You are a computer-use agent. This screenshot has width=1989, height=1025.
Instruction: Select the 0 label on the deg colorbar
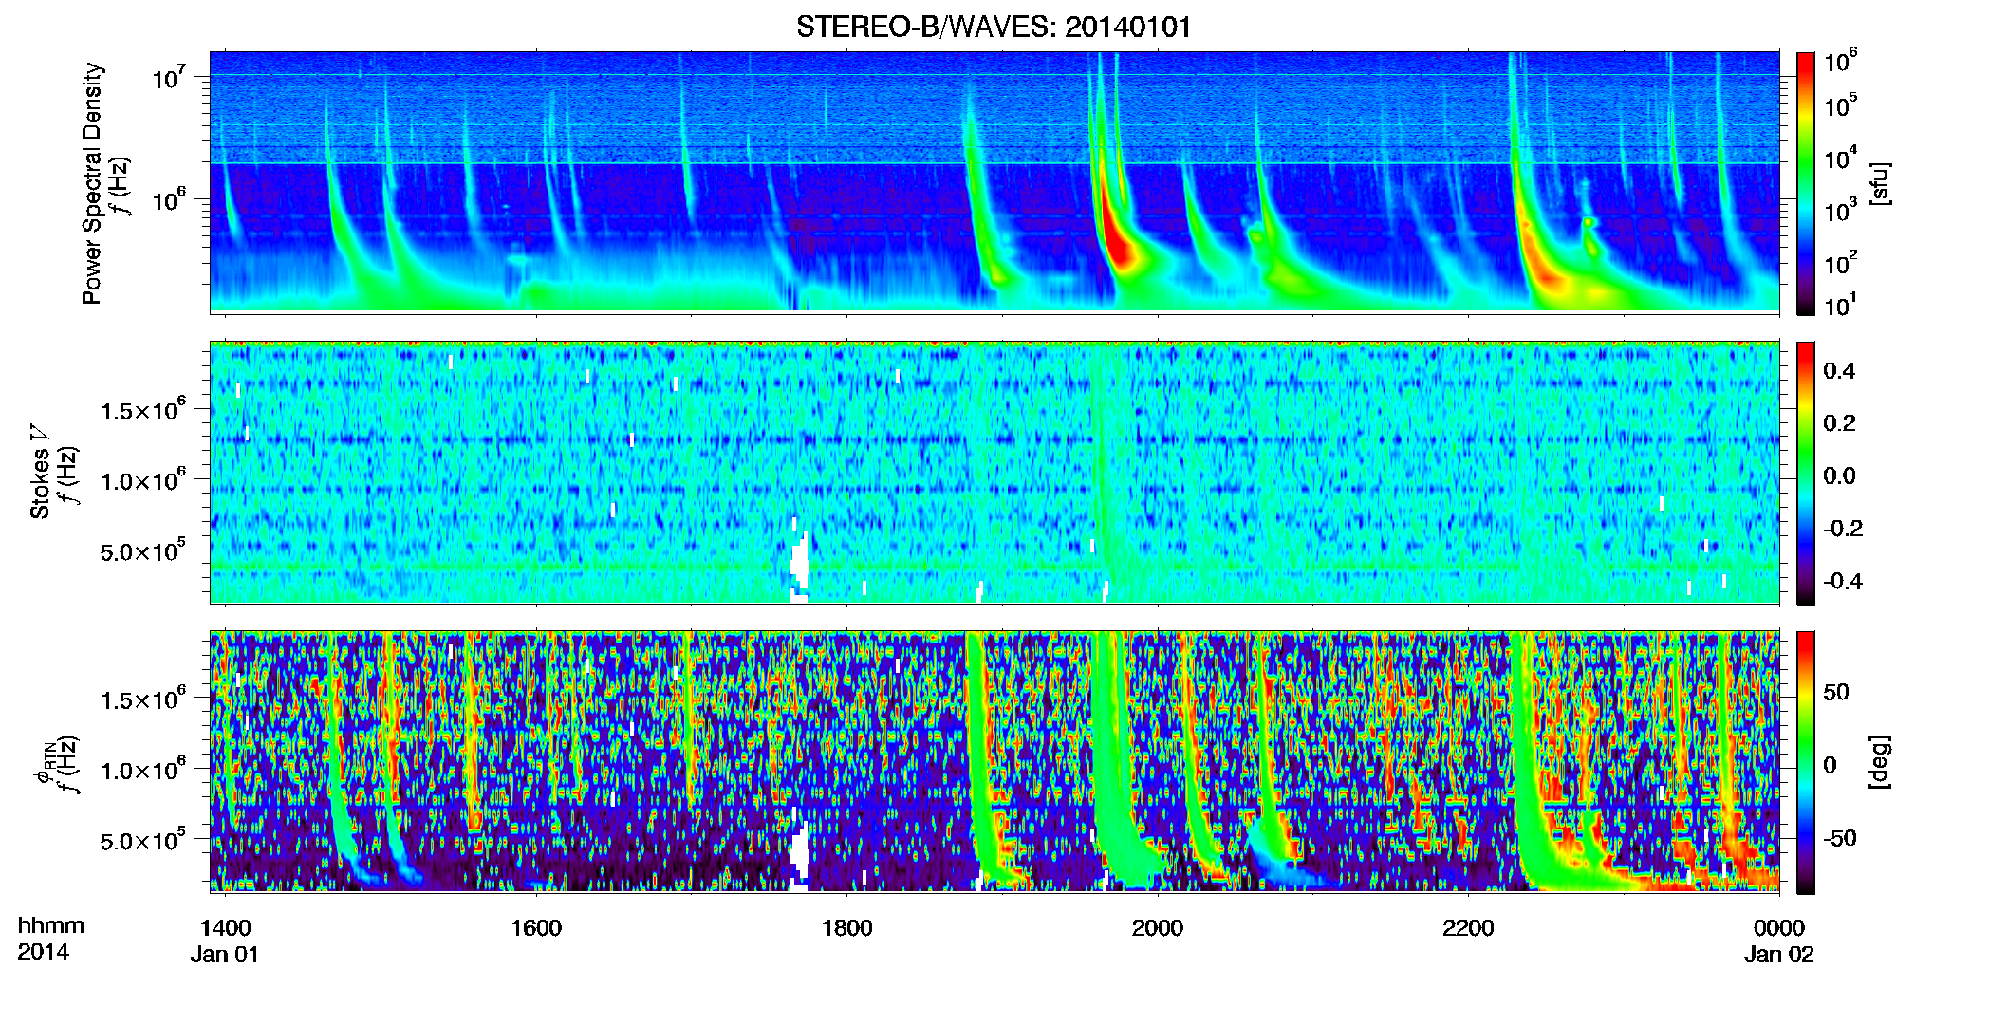click(x=1831, y=765)
